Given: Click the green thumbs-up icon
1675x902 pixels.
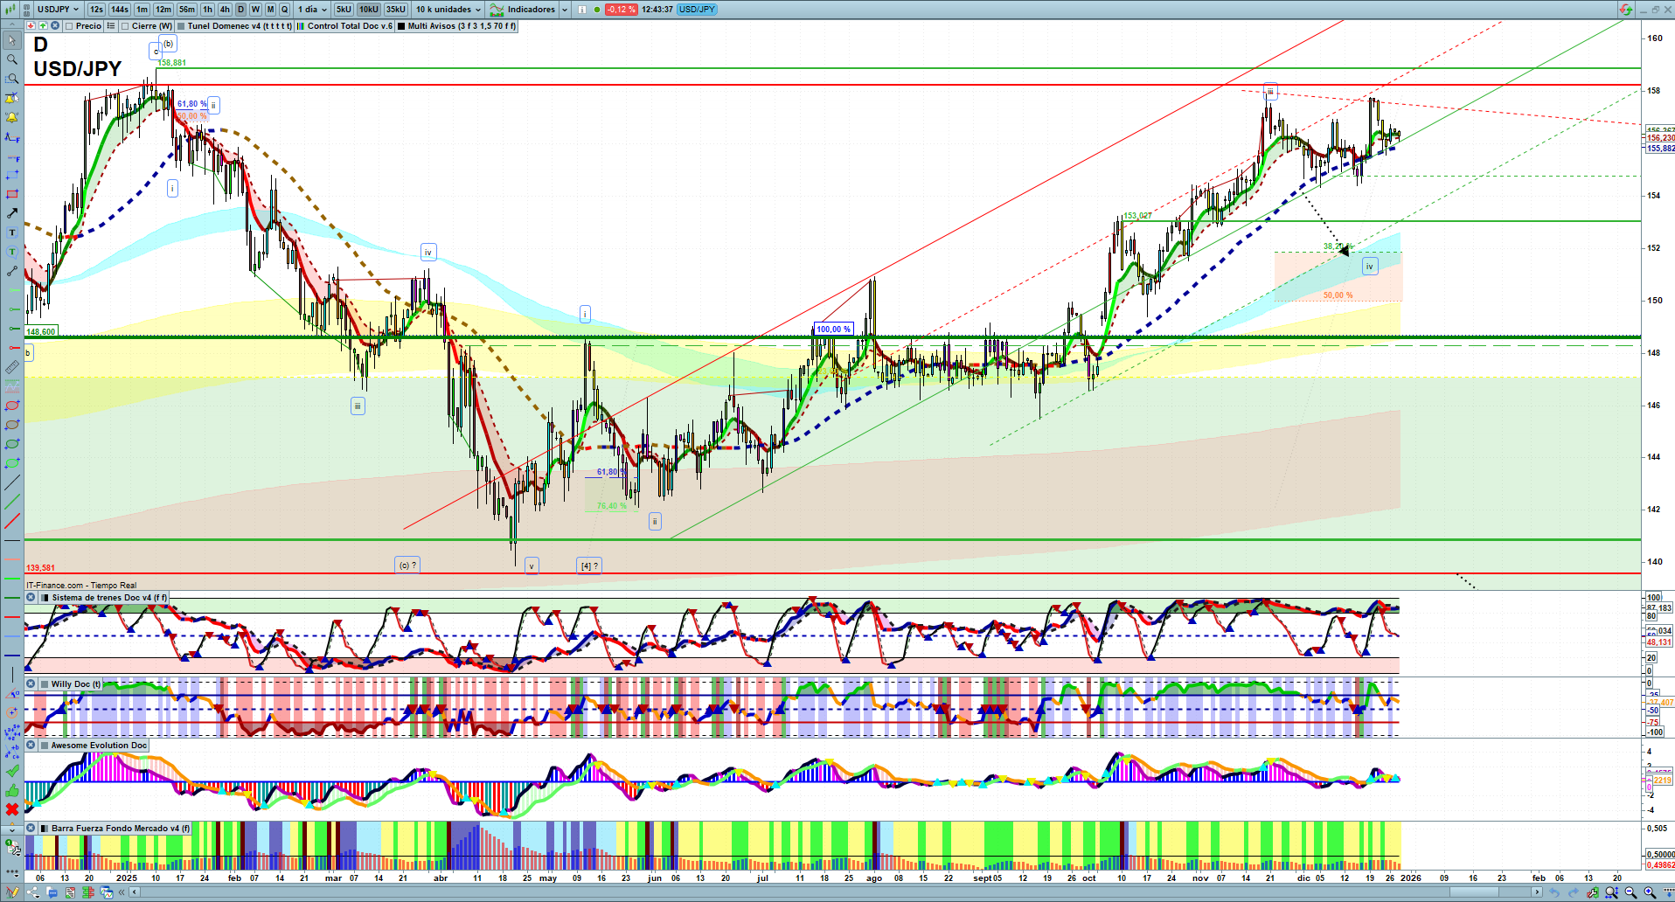Looking at the screenshot, I should [x=12, y=790].
